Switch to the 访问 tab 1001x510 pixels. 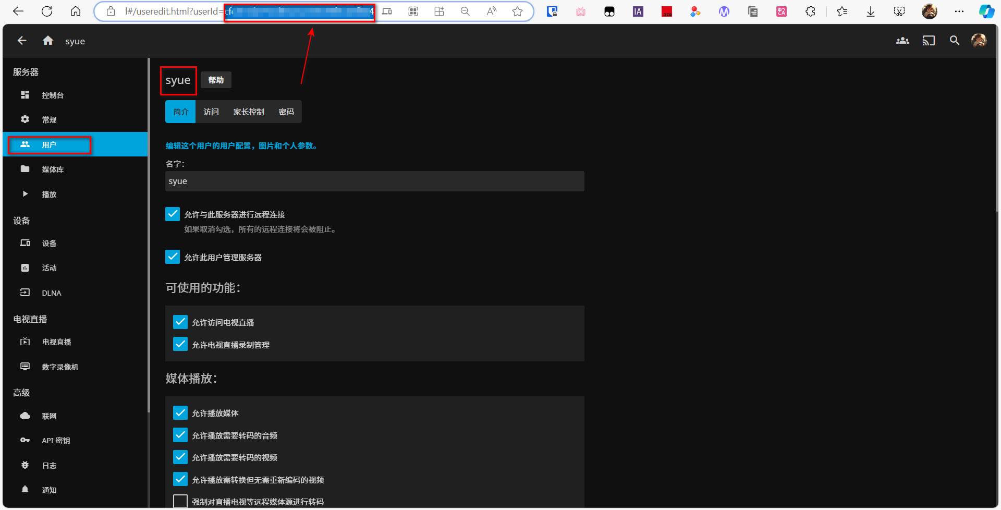(x=211, y=112)
